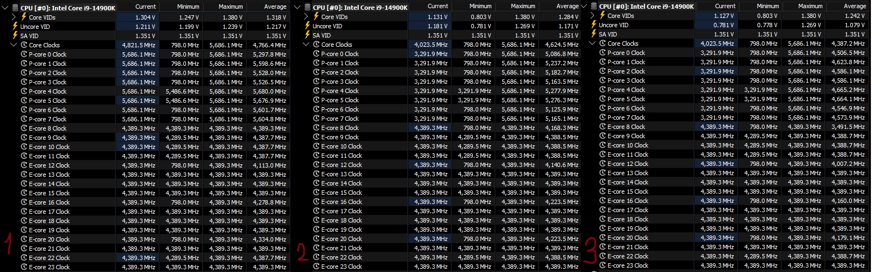Sort by Current column in the left panel
Viewport: 872px width, 272px height.
pyautogui.click(x=137, y=7)
